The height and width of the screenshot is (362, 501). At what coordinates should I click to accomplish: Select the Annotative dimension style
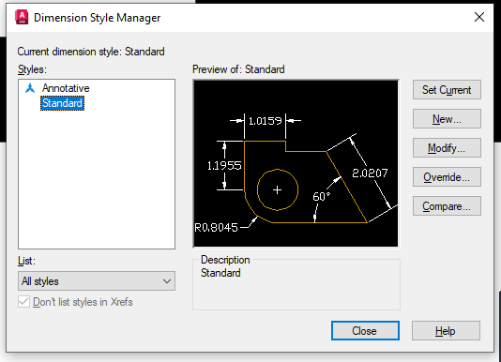tap(66, 88)
